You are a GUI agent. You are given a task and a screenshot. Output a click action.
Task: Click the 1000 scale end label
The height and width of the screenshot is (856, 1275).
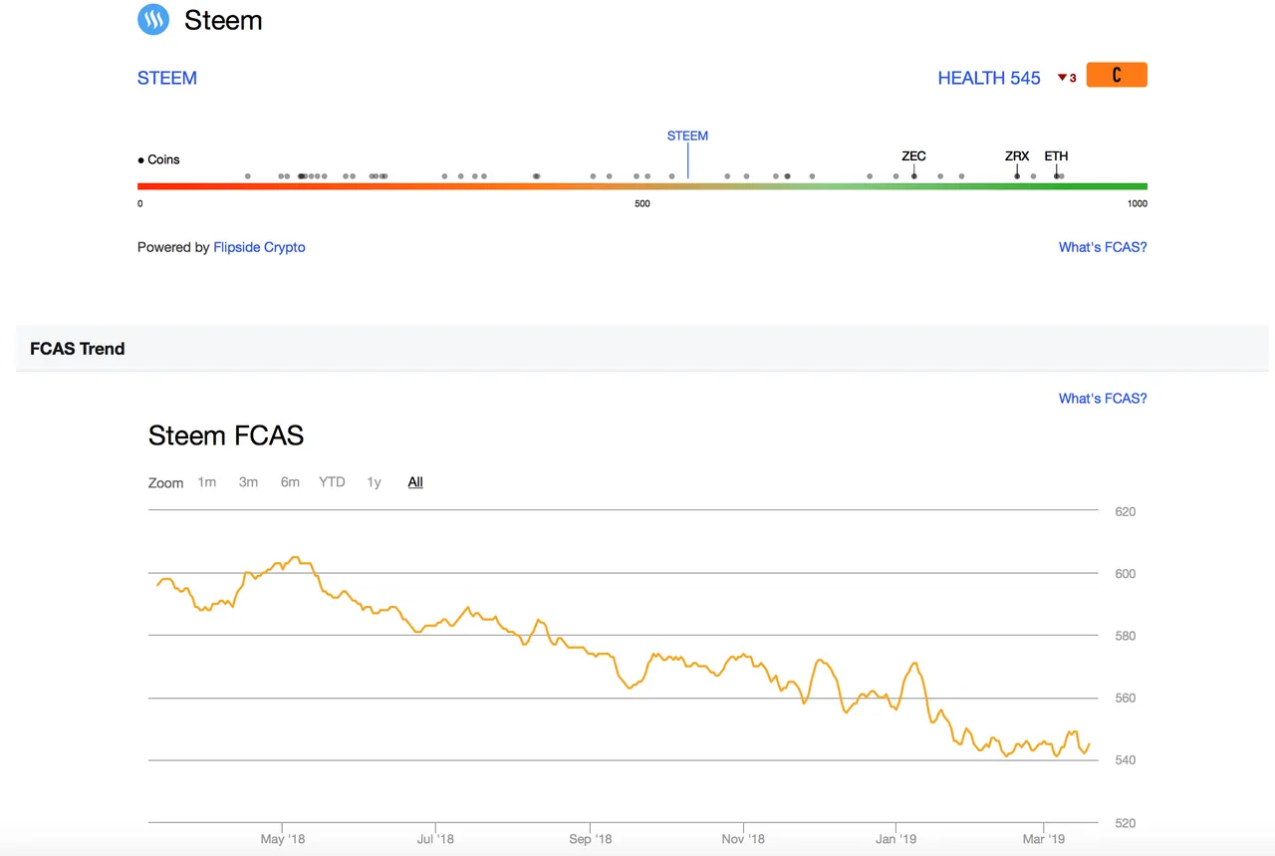[x=1137, y=204]
